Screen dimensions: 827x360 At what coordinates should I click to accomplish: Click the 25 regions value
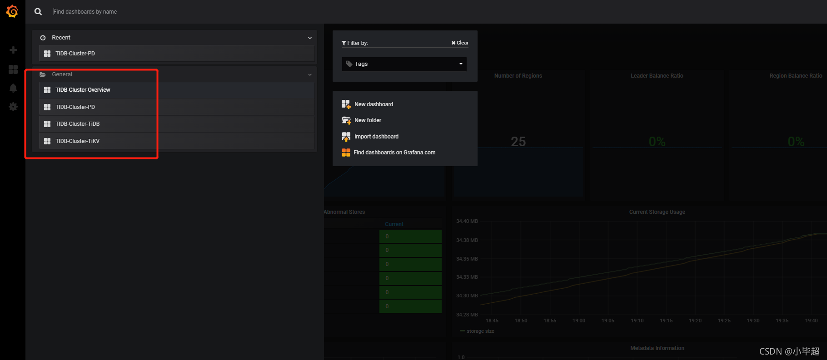(518, 142)
